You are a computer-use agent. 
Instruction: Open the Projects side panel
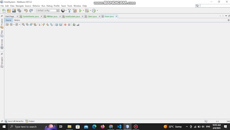coord(2,23)
